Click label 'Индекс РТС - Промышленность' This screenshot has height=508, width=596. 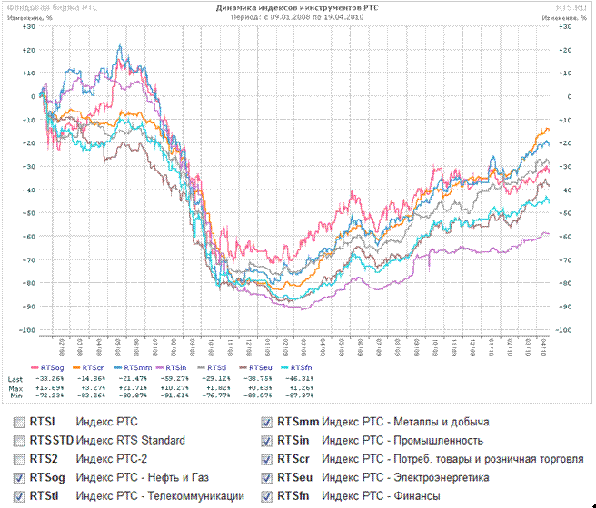pos(402,441)
